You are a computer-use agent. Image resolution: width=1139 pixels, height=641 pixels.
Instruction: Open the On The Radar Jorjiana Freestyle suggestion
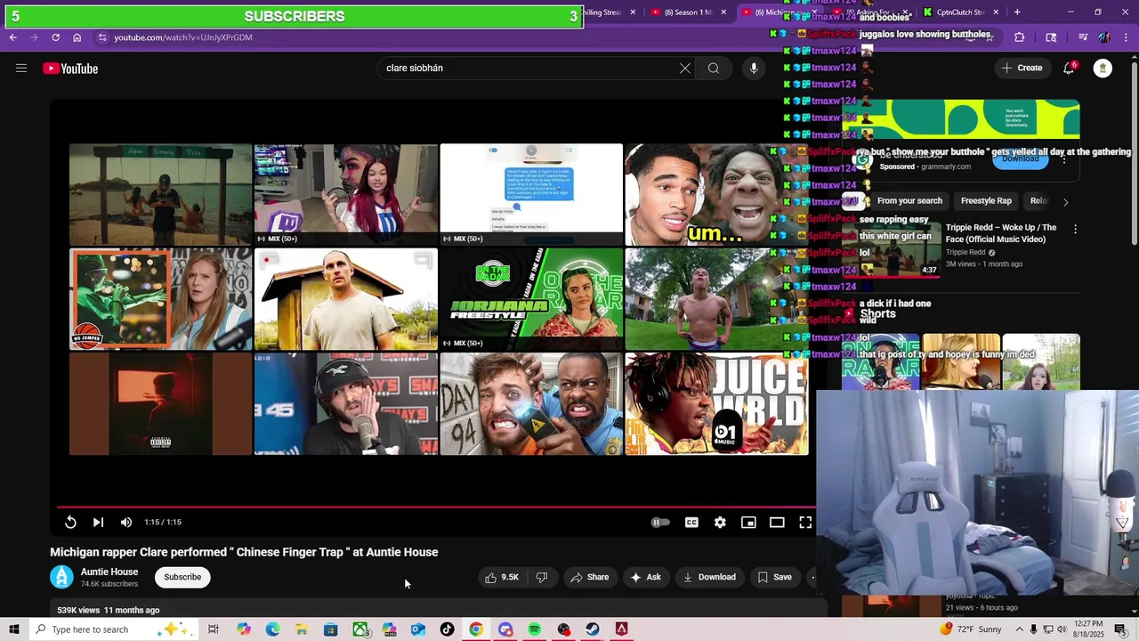click(531, 299)
